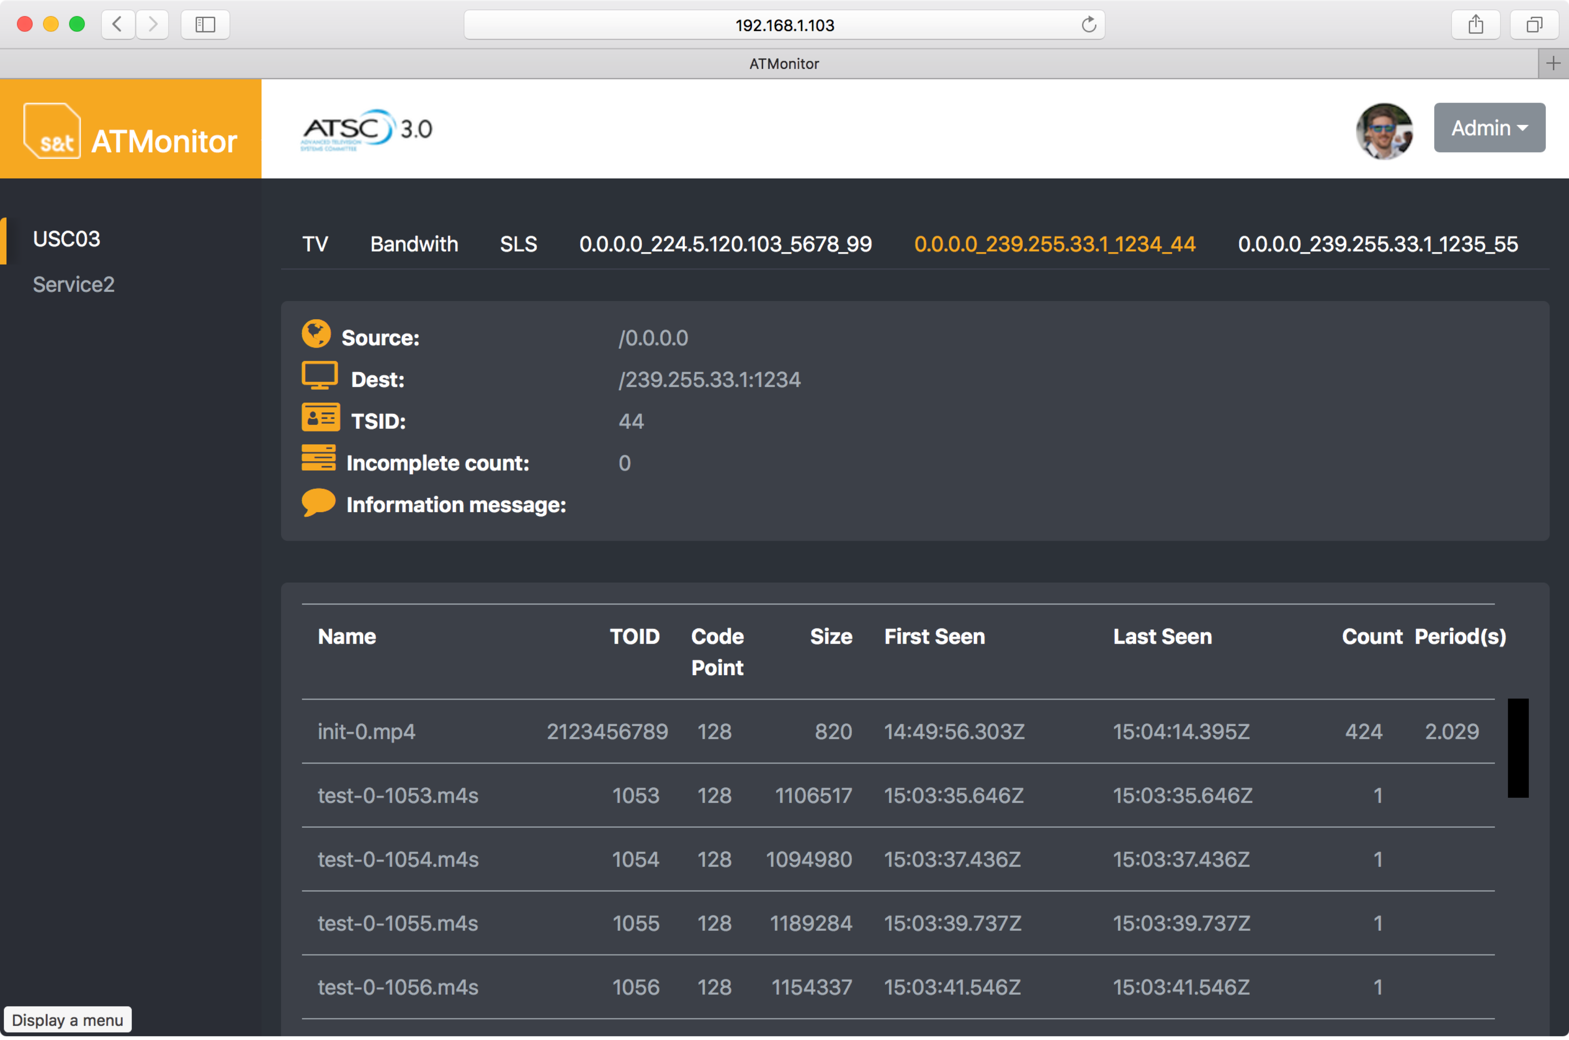The image size is (1569, 1040).
Task: Click the monitor Dest icon
Action: point(320,375)
